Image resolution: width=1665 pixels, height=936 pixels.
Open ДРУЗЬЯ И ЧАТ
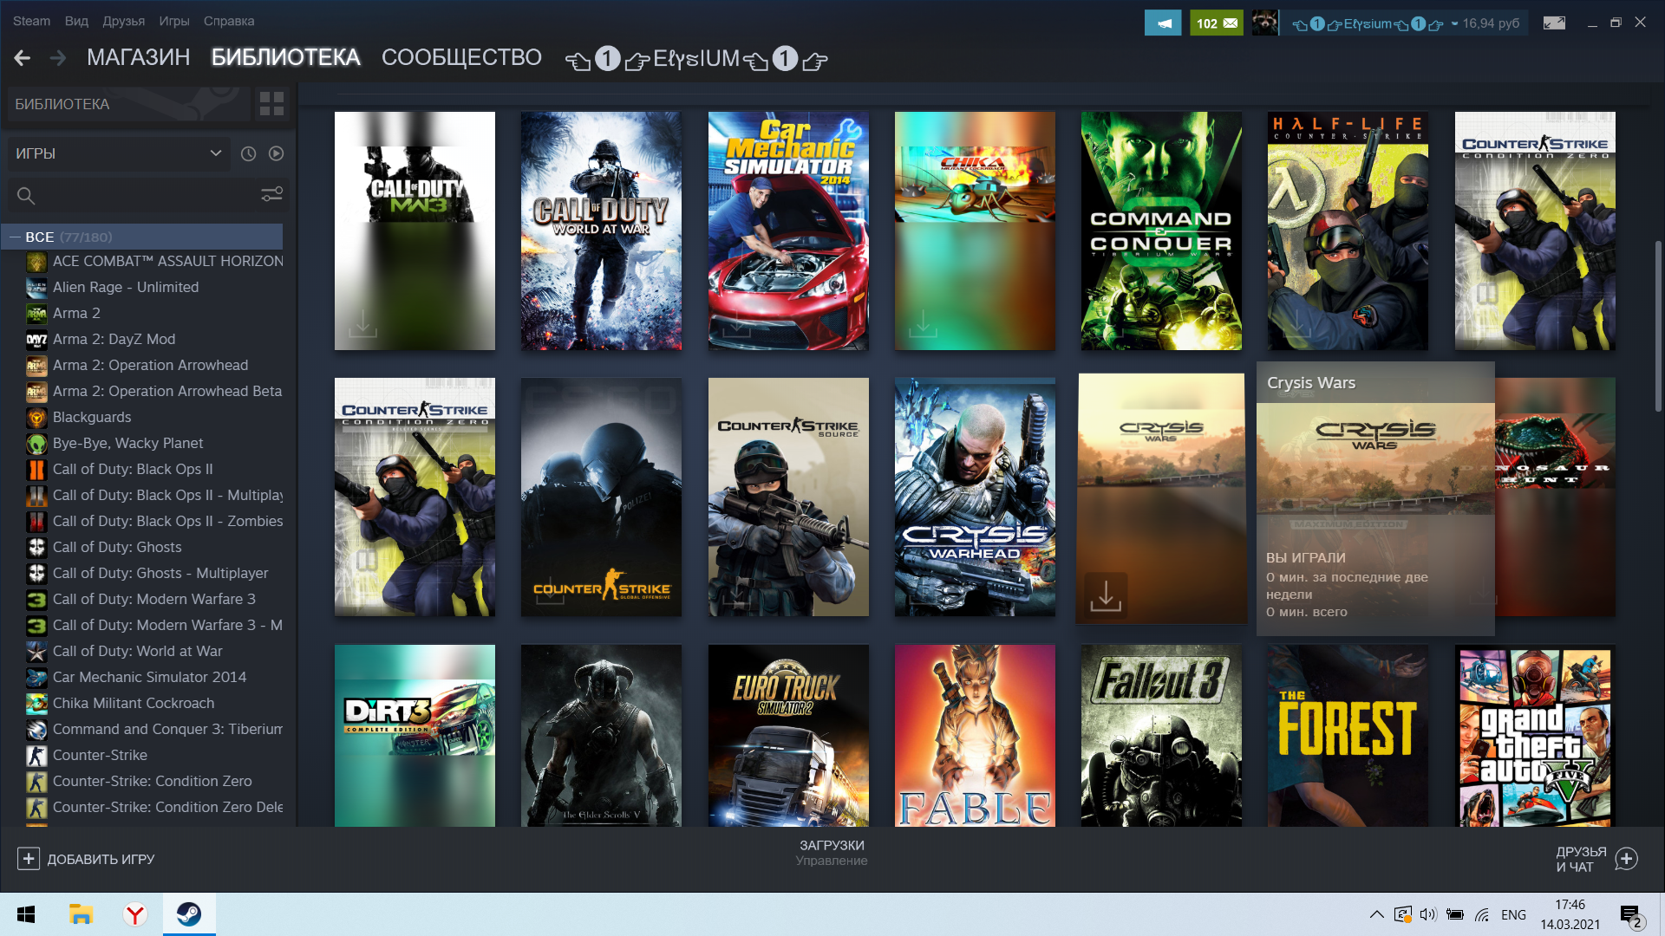point(1596,859)
